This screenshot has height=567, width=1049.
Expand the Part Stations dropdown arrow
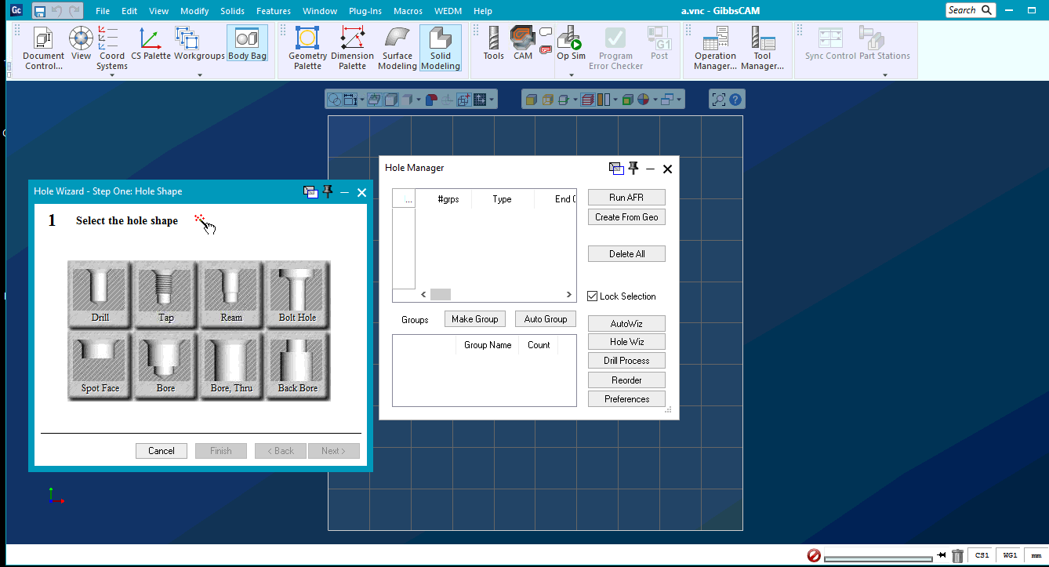coord(885,75)
